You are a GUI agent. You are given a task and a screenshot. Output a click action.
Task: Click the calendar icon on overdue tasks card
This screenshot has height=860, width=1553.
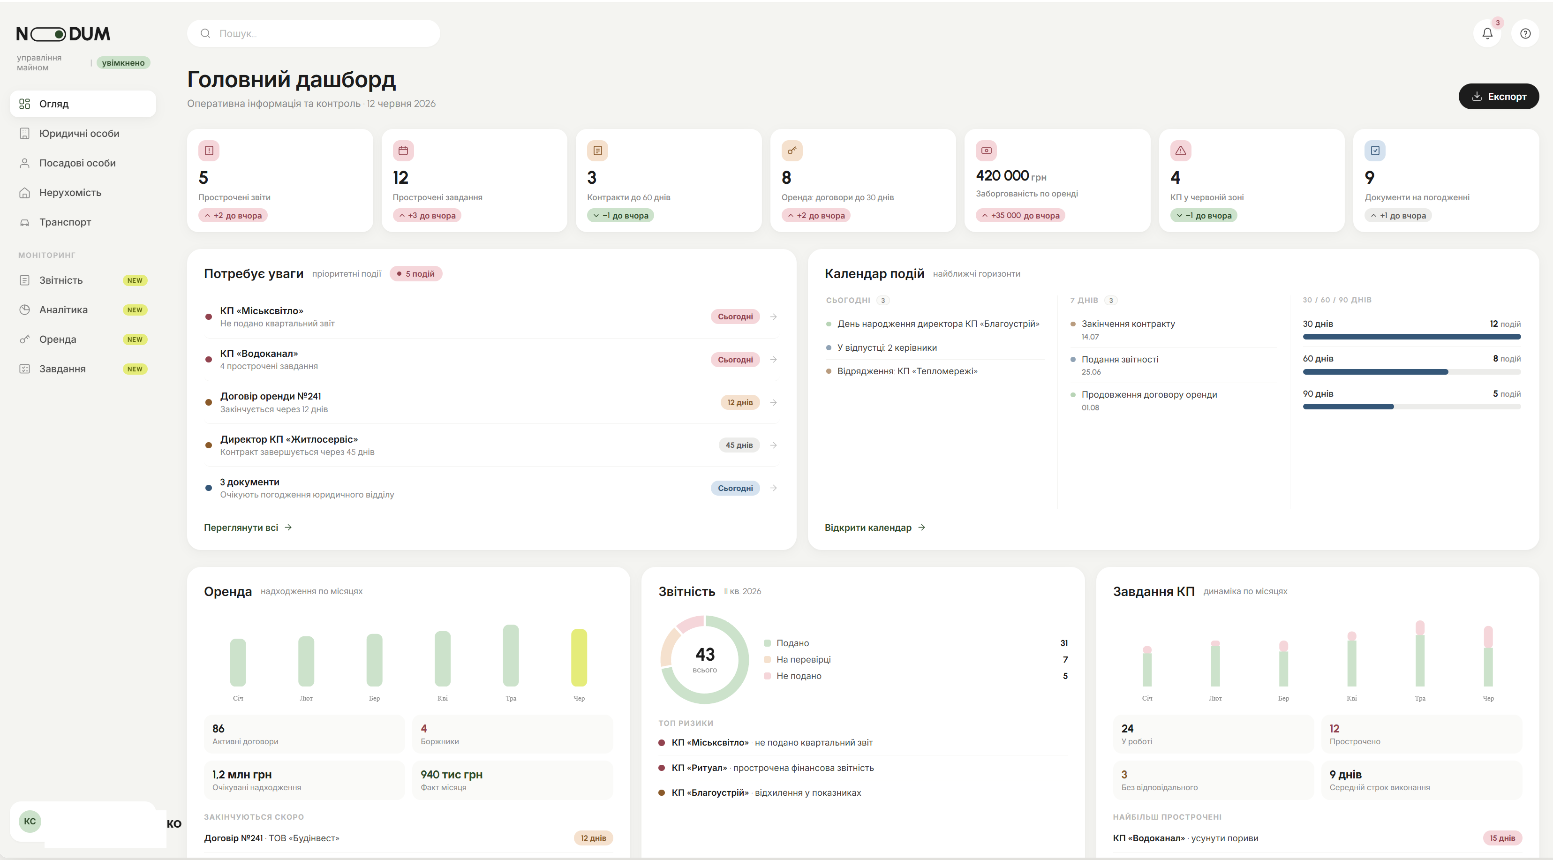(403, 151)
